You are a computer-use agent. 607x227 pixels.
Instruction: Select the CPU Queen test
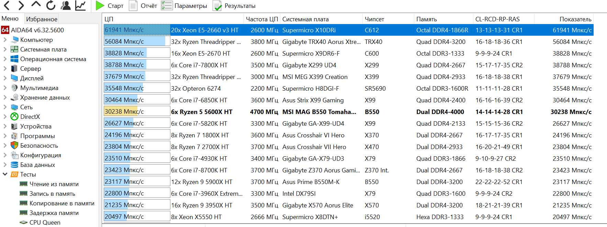(45, 223)
